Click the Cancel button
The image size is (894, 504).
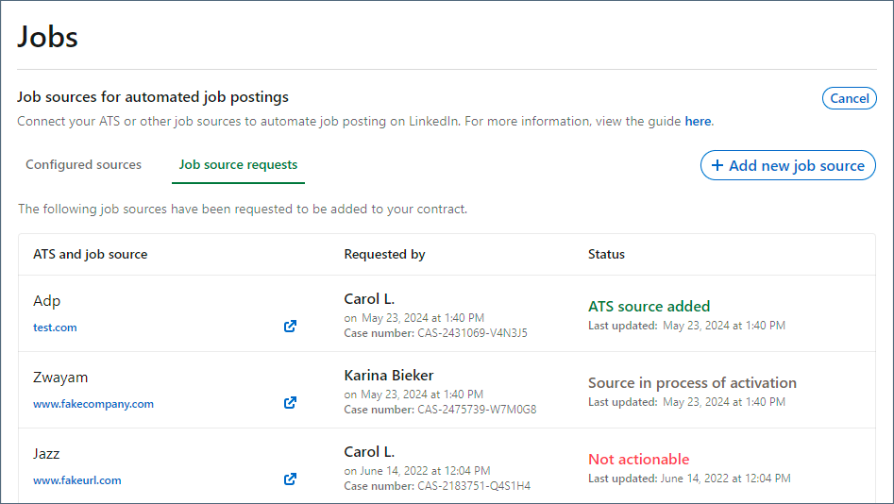849,98
